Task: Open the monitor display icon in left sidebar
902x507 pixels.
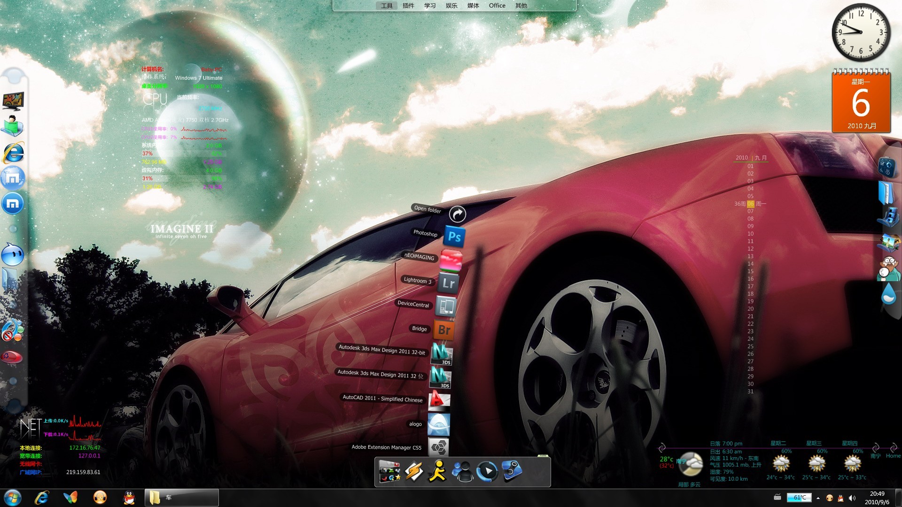Action: point(13,101)
